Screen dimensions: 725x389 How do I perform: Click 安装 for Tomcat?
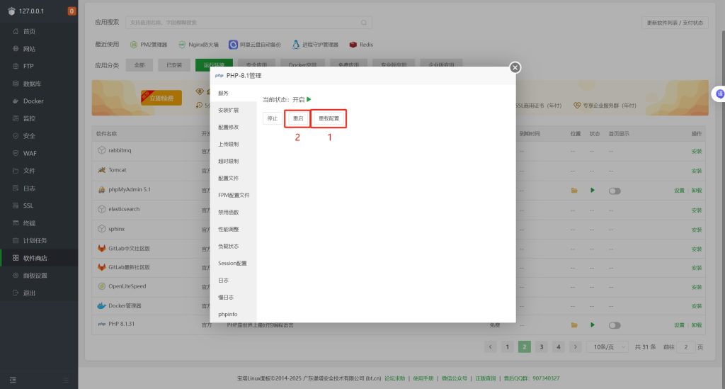pos(697,171)
